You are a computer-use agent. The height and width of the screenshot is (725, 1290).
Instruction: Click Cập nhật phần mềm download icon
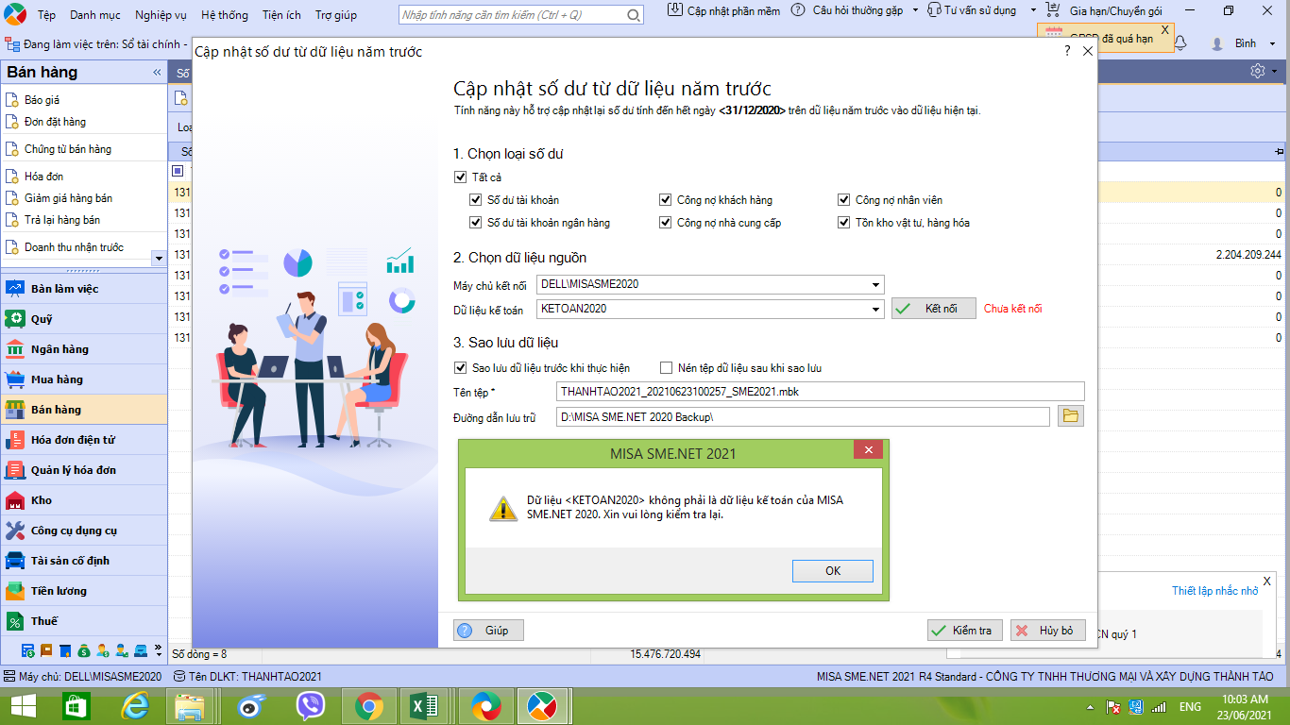(675, 9)
